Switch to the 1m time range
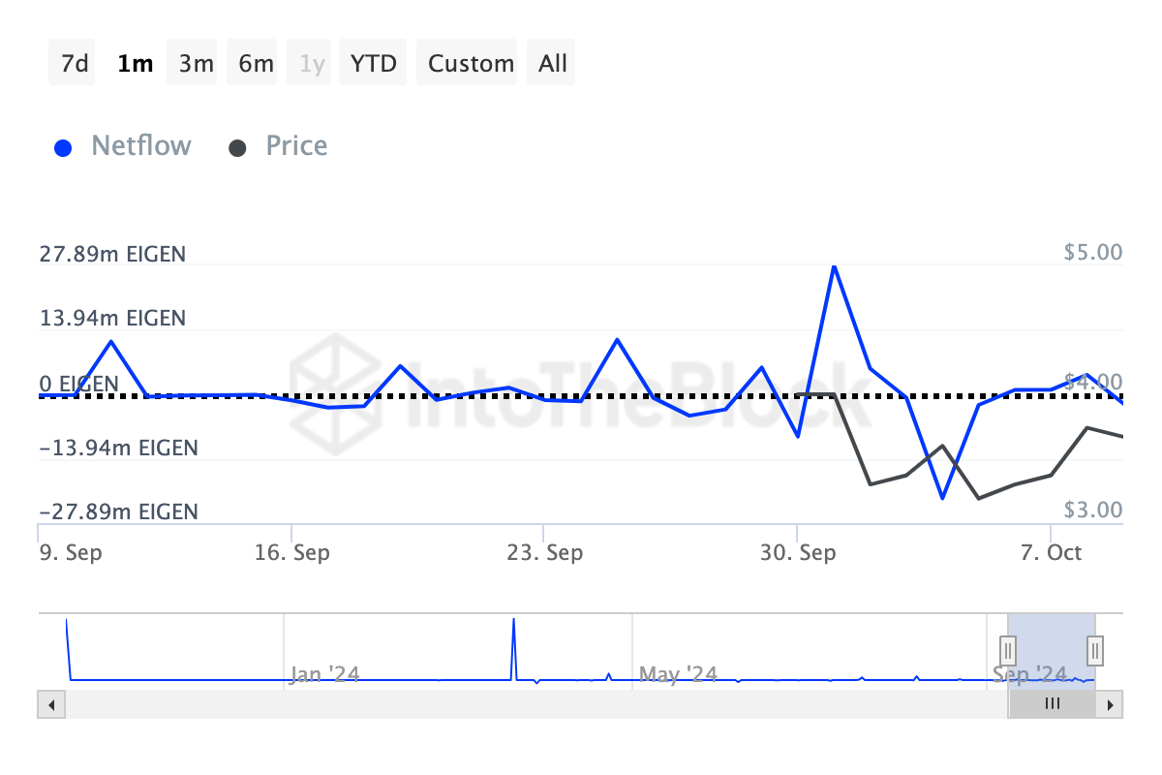This screenshot has height=775, width=1162. [x=135, y=64]
